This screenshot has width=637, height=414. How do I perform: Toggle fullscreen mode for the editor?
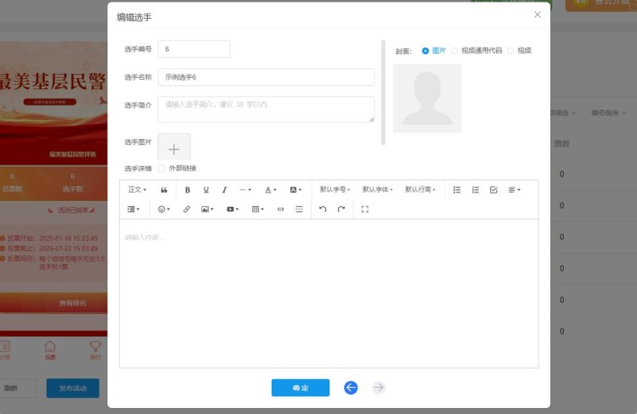[x=365, y=209]
